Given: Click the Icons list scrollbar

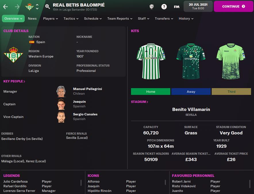Looking at the screenshot, I should click(x=165, y=182).
